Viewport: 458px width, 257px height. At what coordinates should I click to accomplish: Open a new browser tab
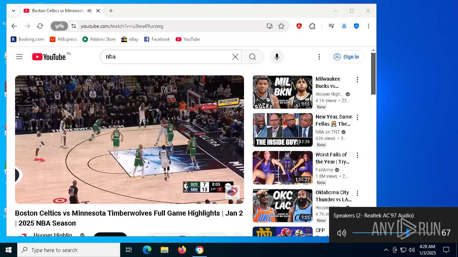click(x=111, y=11)
